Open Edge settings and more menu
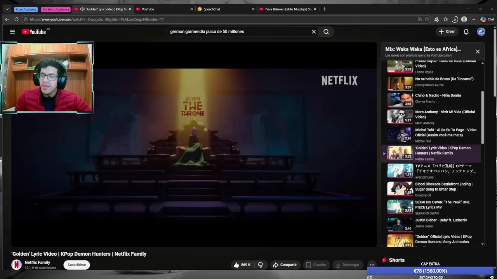Screen dimensions: 497x279 tap(473, 19)
